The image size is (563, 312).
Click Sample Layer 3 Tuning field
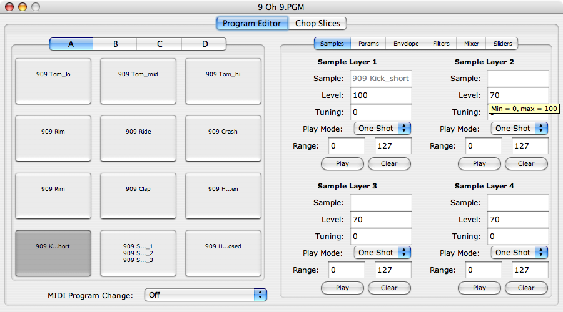coord(381,236)
